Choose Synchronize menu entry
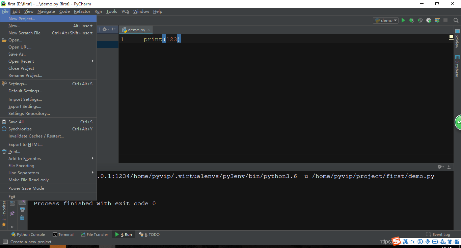This screenshot has height=248, width=461. pos(49,129)
